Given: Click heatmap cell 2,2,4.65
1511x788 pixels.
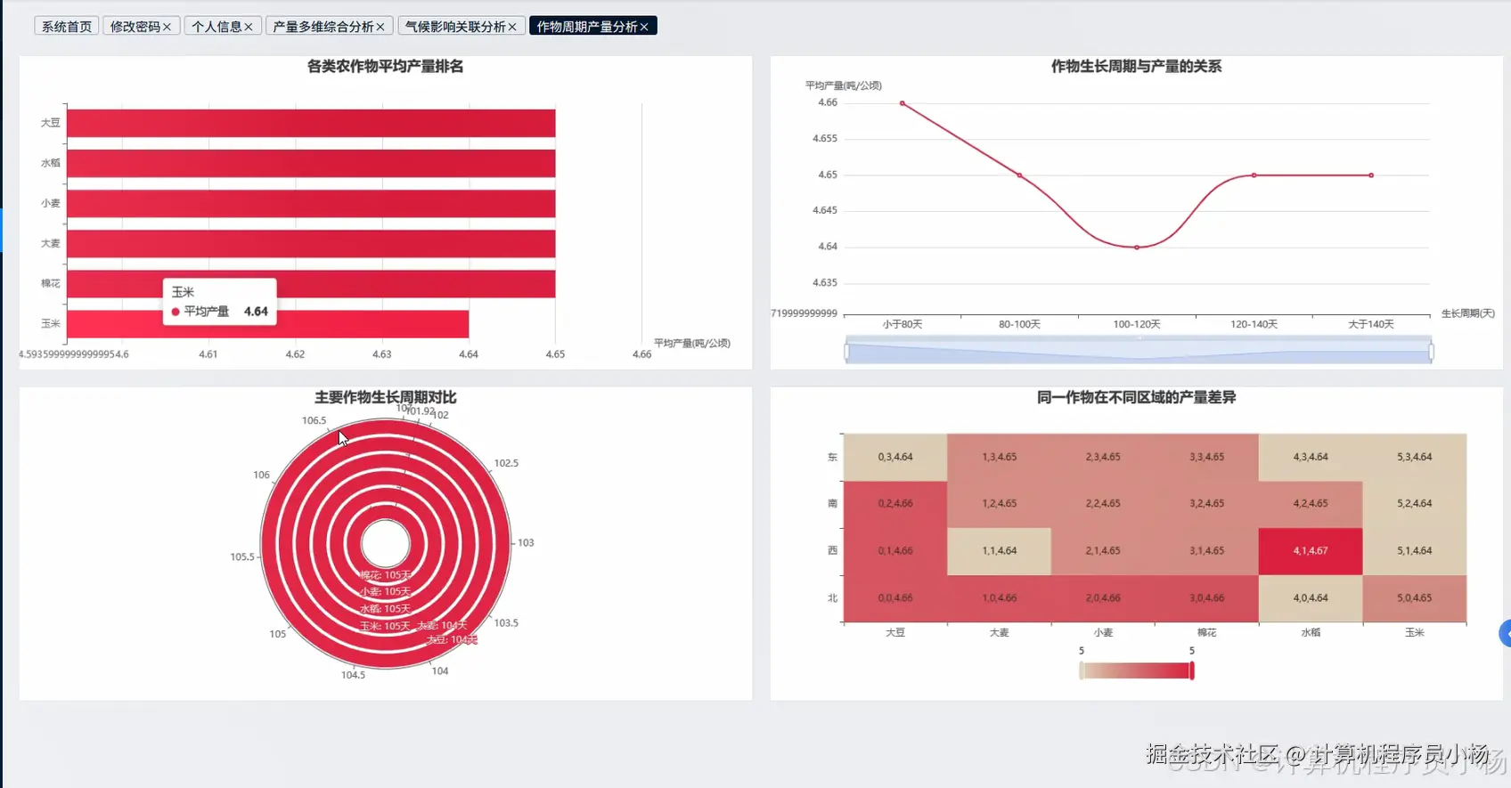Looking at the screenshot, I should pos(1103,504).
